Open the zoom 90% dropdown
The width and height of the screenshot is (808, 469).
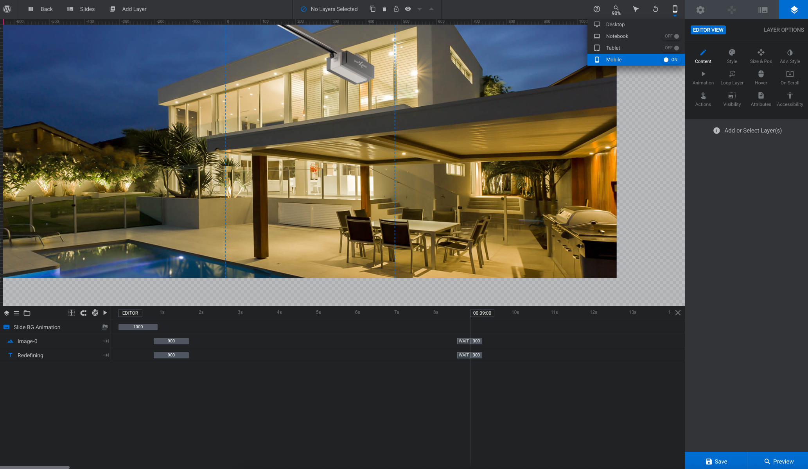tap(616, 10)
